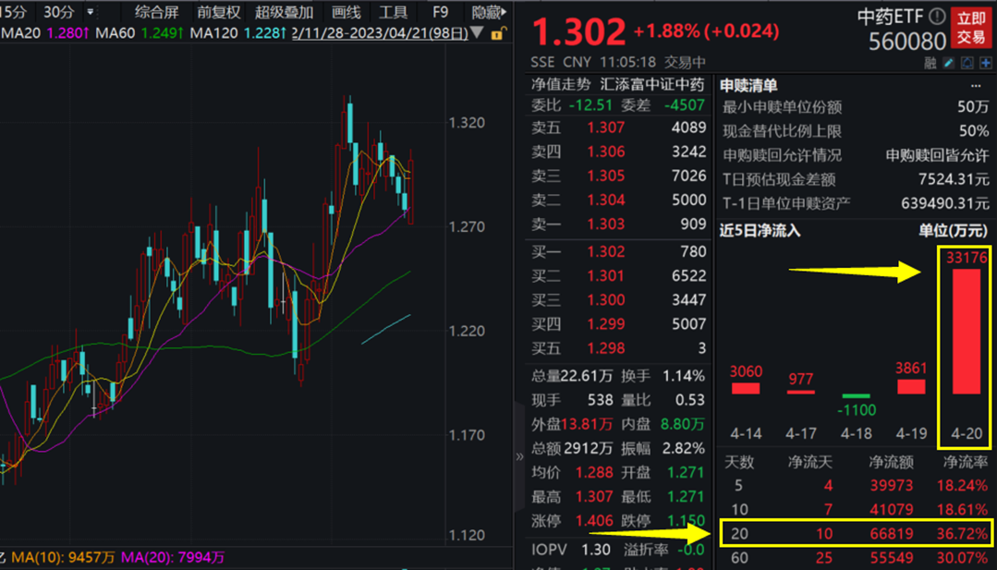Image resolution: width=997 pixels, height=570 pixels.
Task: Select the 前复权 adjustment option
Action: 219,12
